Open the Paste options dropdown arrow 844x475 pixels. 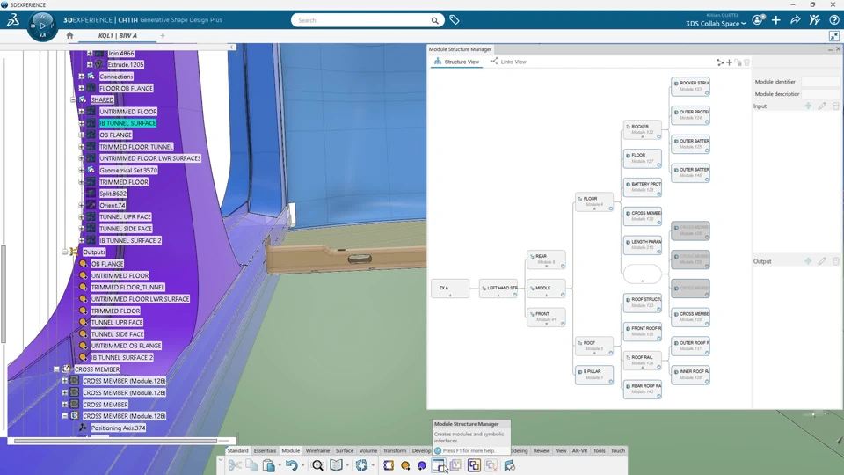[x=280, y=466]
